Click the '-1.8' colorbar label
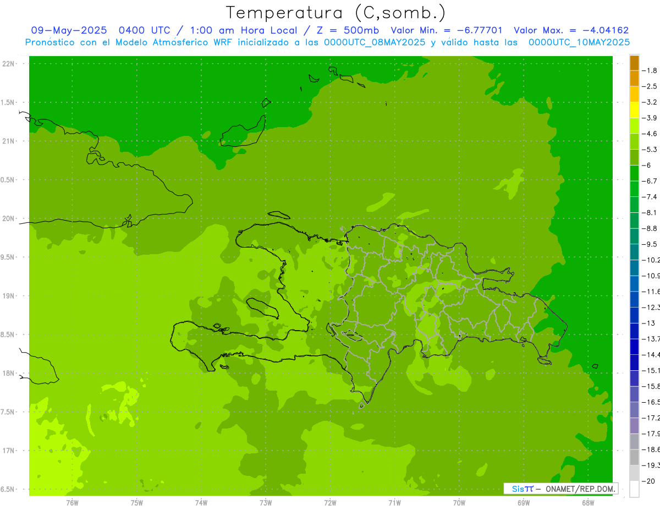Screen dimensions: 660x510 [651, 70]
